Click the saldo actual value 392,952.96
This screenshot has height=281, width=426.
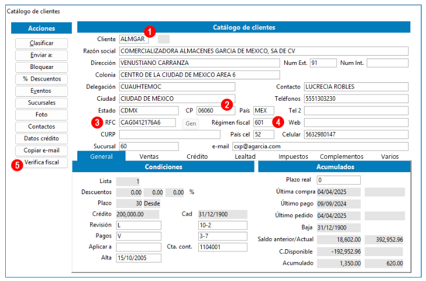385,239
